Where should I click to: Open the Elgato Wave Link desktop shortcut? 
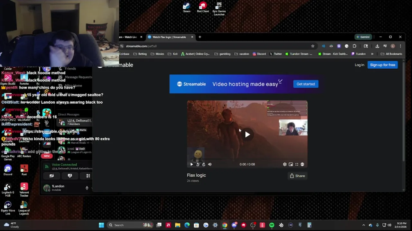click(x=8, y=208)
